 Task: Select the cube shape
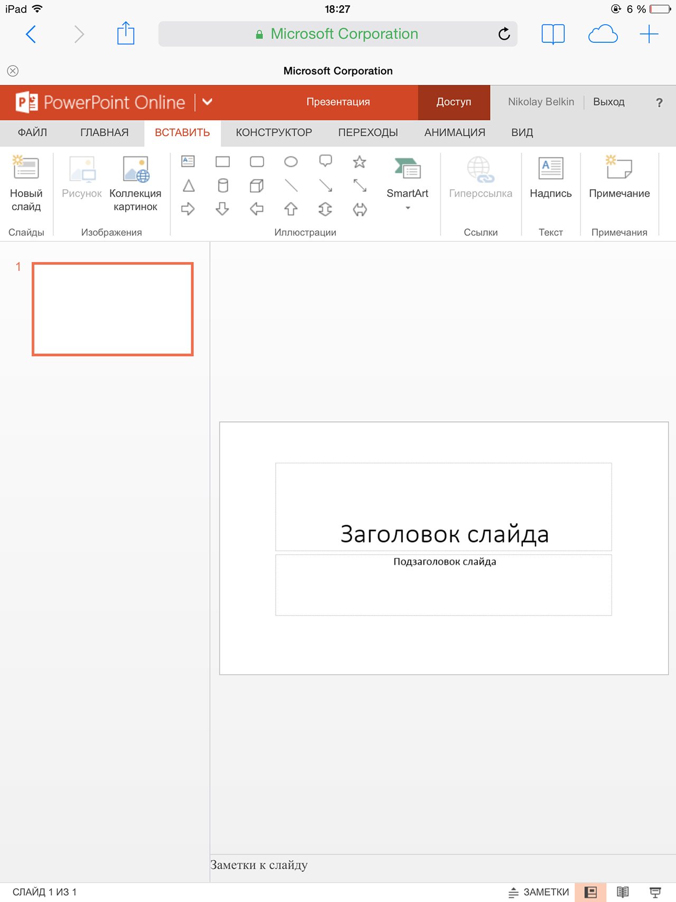pyautogui.click(x=257, y=185)
